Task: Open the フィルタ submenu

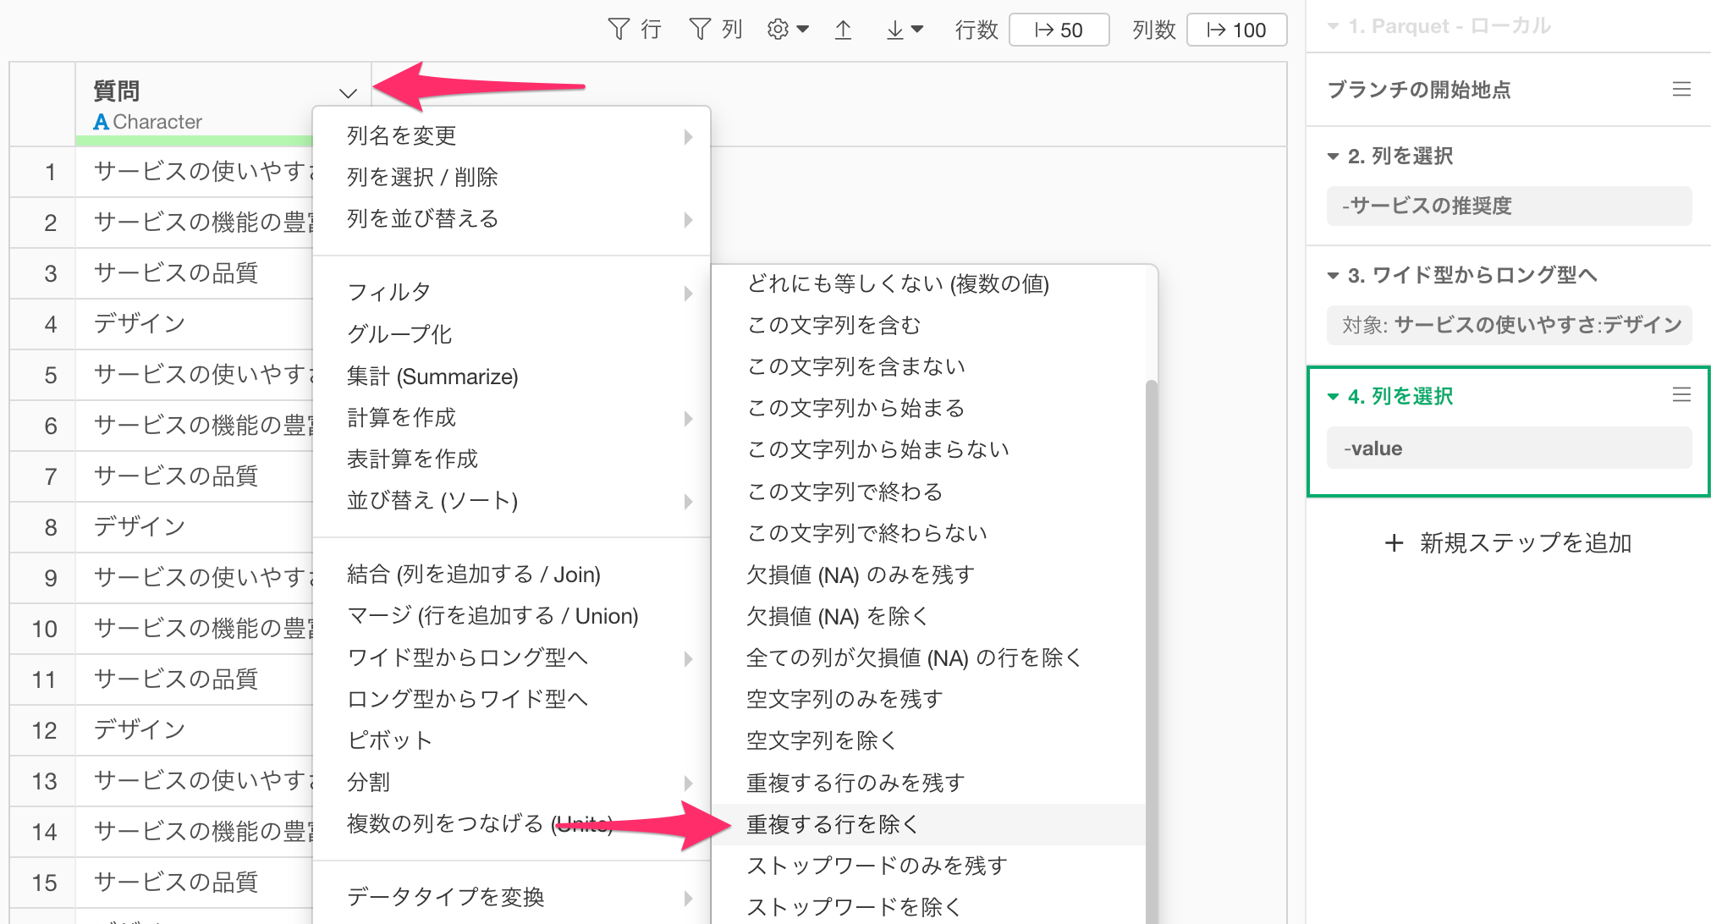Action: tap(511, 292)
